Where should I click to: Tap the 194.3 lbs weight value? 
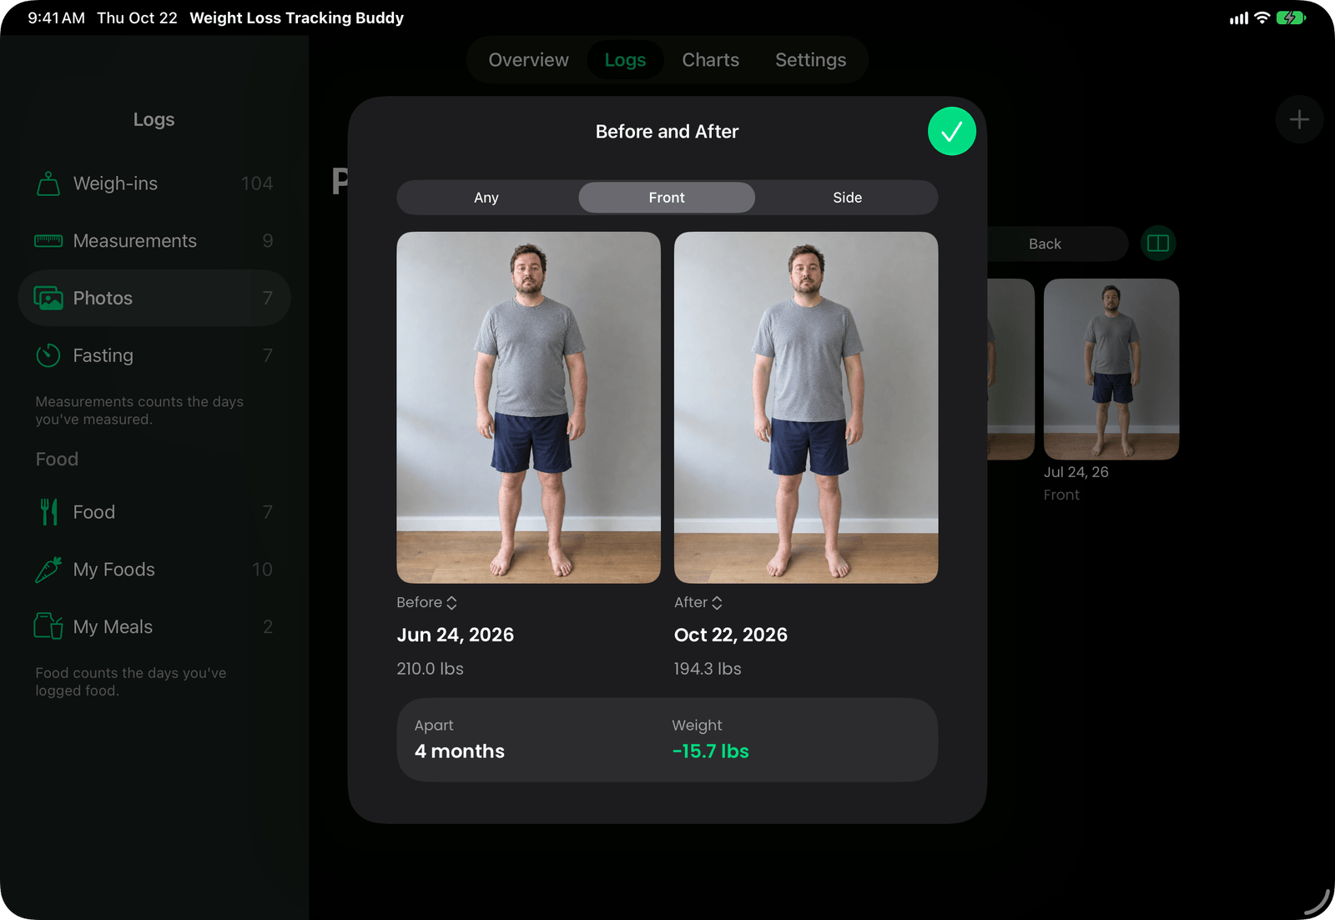coord(708,669)
